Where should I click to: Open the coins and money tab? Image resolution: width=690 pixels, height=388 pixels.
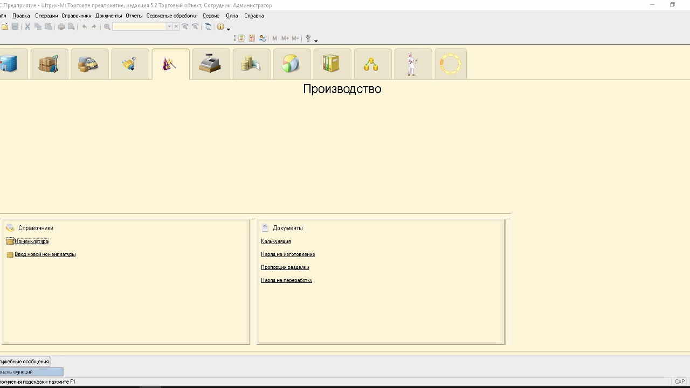coord(251,64)
